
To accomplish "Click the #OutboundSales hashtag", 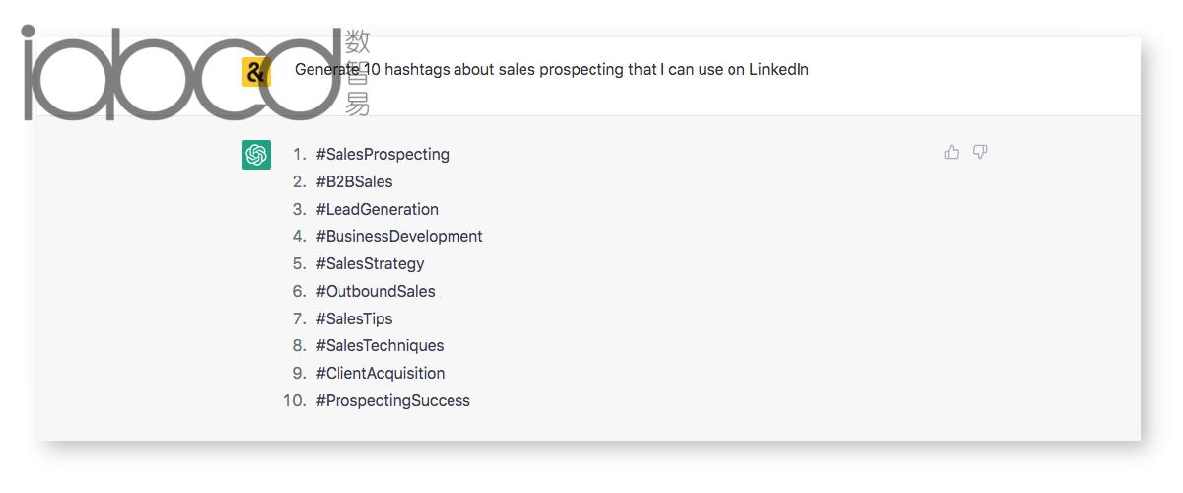I will point(376,291).
